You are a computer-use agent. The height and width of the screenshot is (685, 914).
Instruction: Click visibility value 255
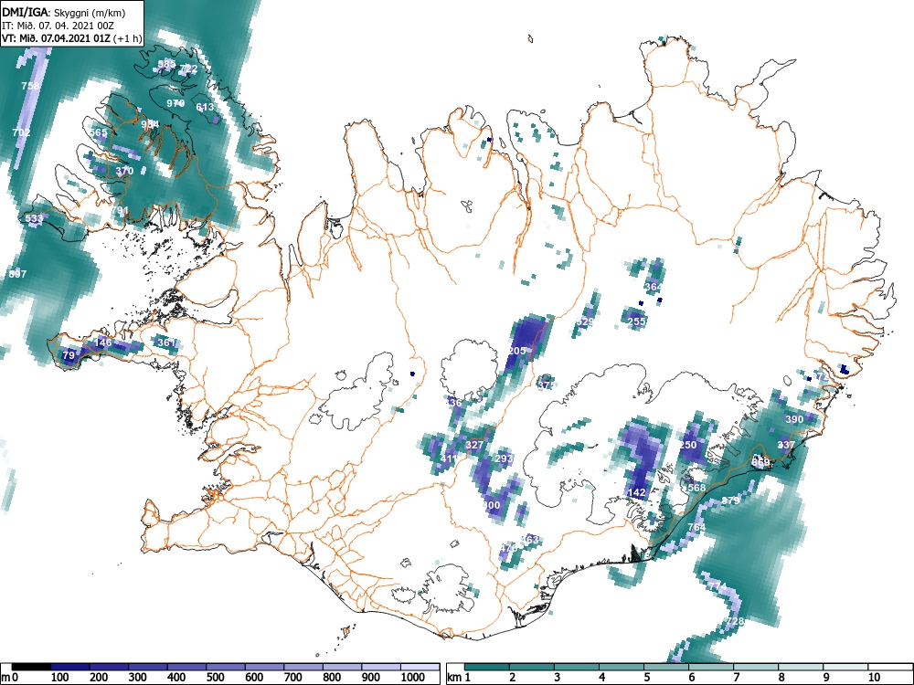pos(637,321)
